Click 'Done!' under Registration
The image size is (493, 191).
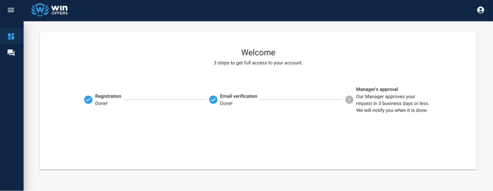pyautogui.click(x=101, y=103)
